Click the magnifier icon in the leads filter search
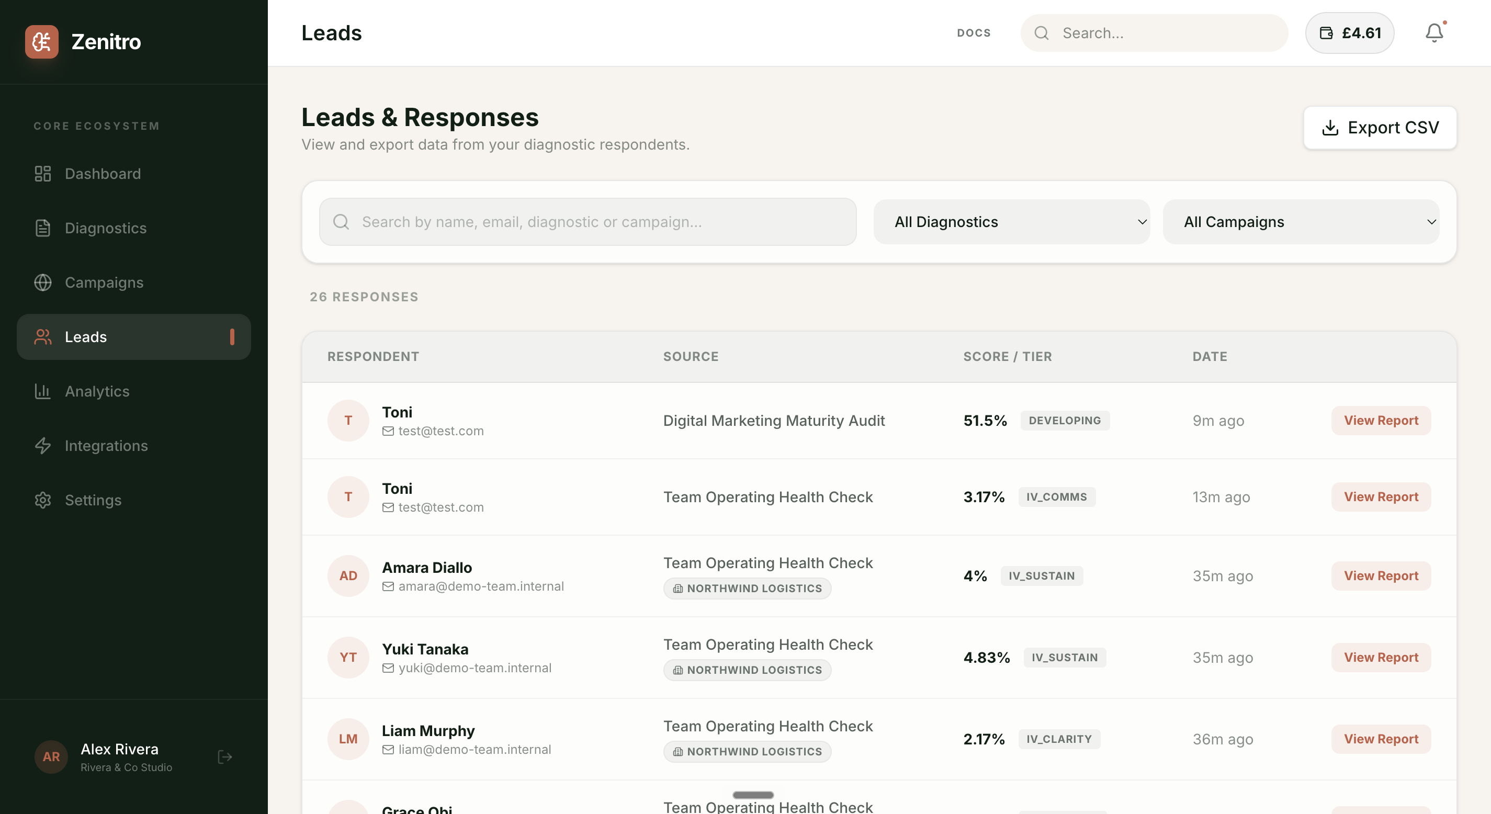The image size is (1491, 814). coord(341,222)
